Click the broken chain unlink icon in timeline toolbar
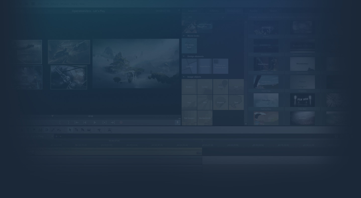361x198 pixels. [59, 130]
